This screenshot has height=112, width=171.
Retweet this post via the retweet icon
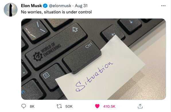[x=59, y=106]
